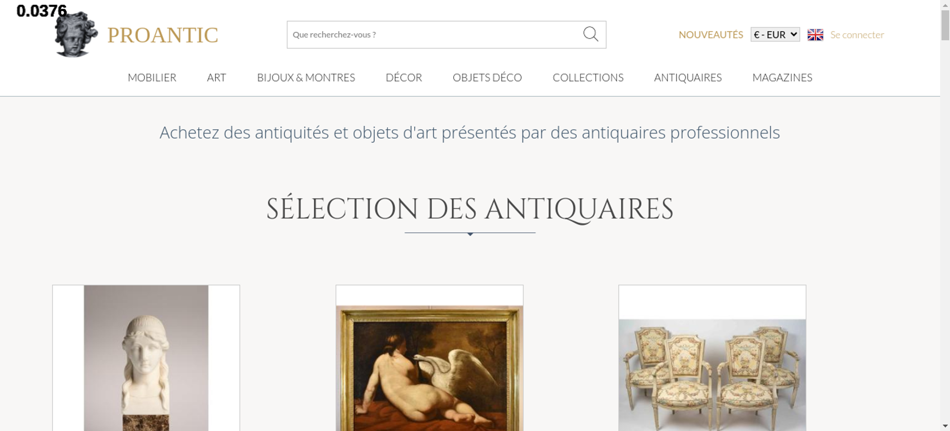Open the BIJOUX & MONTRES menu
This screenshot has width=950, height=431.
(306, 77)
